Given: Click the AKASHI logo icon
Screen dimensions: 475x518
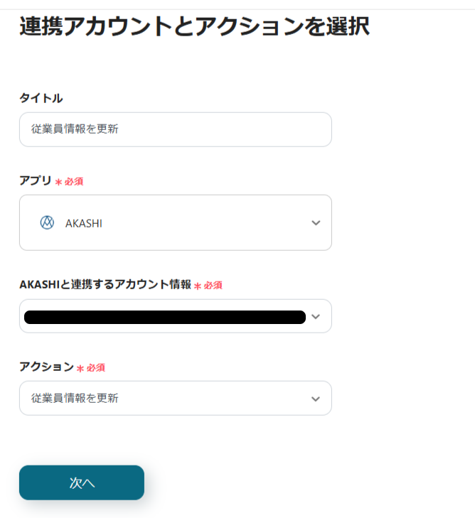Looking at the screenshot, I should pos(47,222).
